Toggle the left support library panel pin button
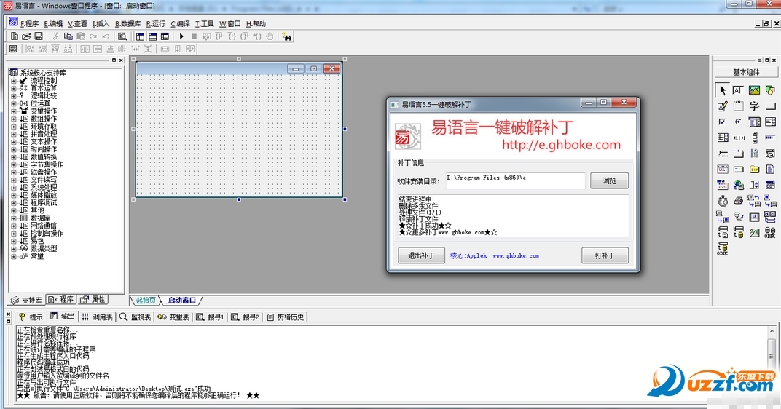Viewport: 781px width, 409px height. [114, 60]
